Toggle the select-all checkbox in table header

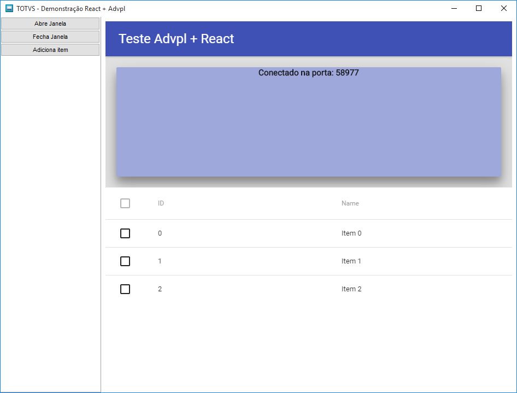coord(125,203)
